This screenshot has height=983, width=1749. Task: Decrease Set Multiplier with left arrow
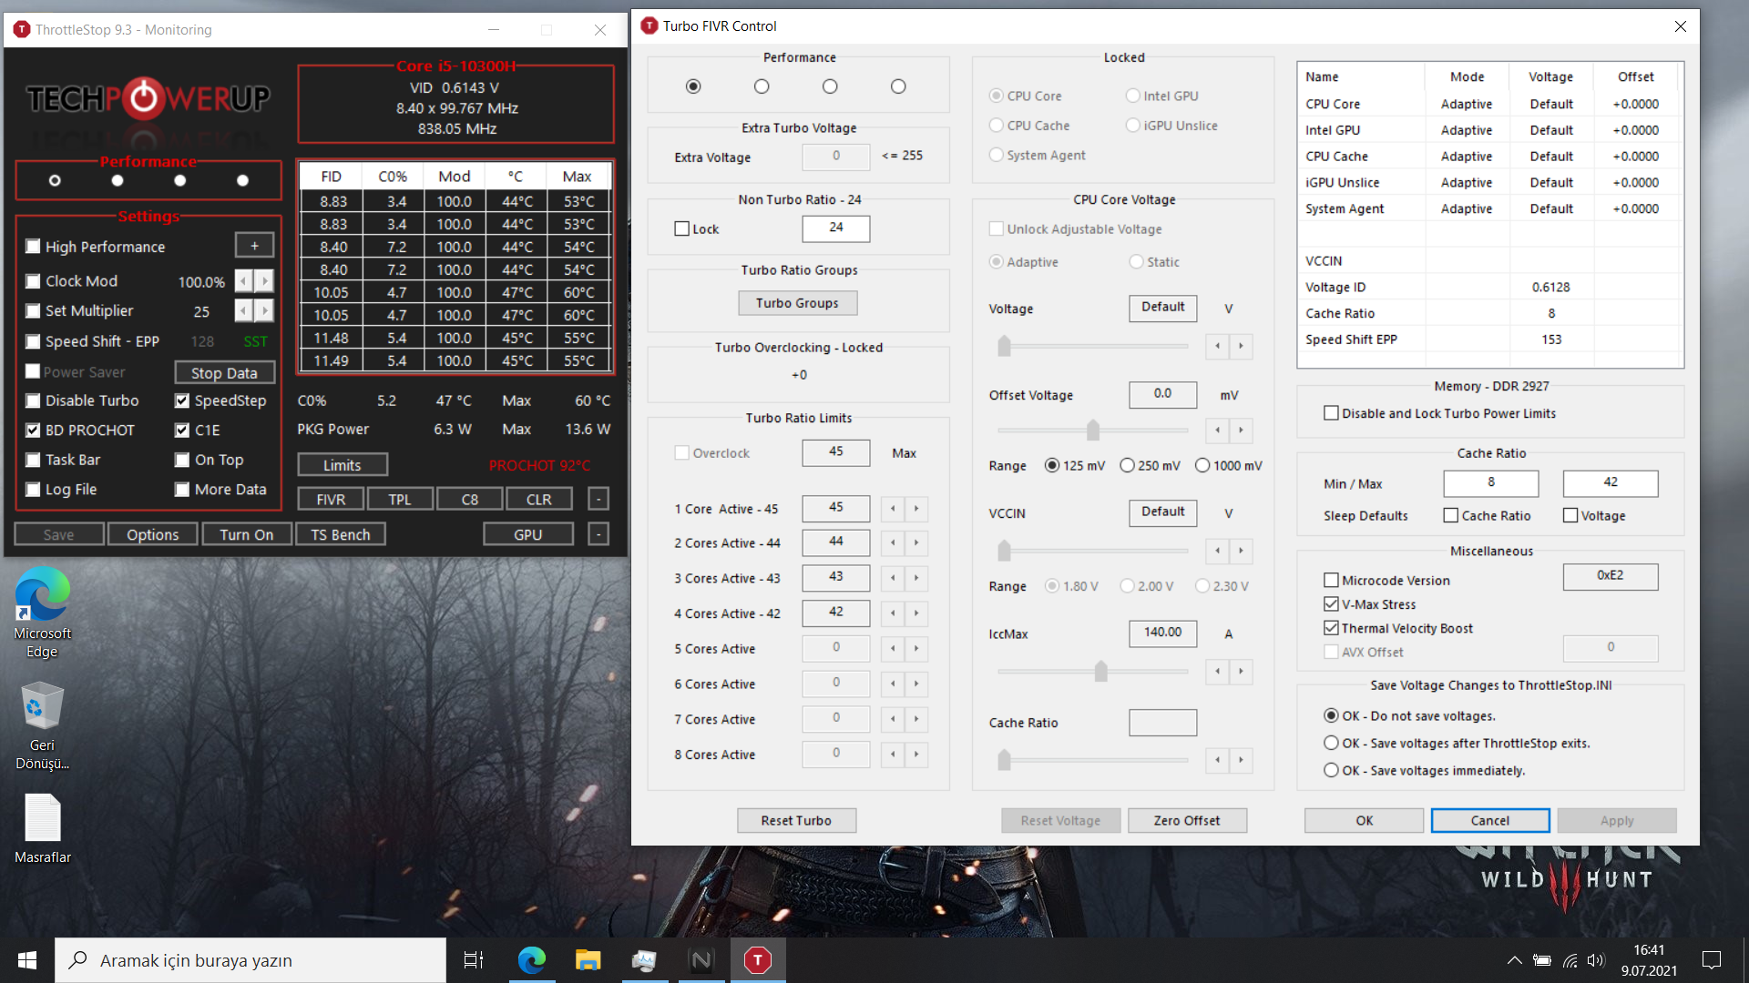(243, 311)
